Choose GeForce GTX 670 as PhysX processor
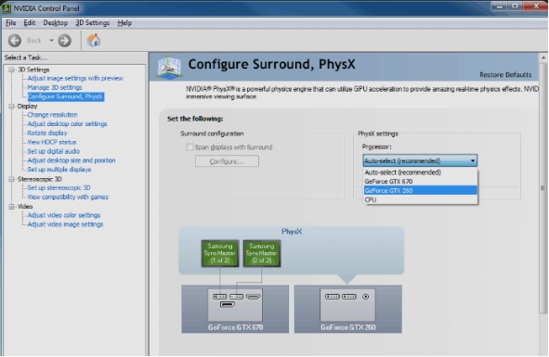Image resolution: width=549 pixels, height=357 pixels. tap(420, 182)
